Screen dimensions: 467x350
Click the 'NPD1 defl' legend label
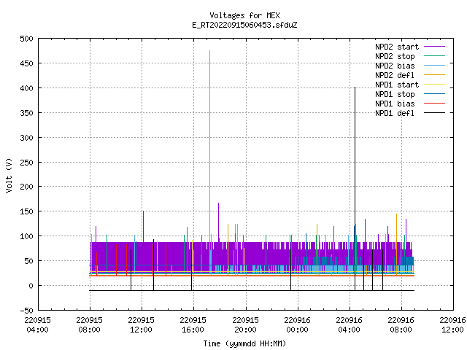(395, 114)
